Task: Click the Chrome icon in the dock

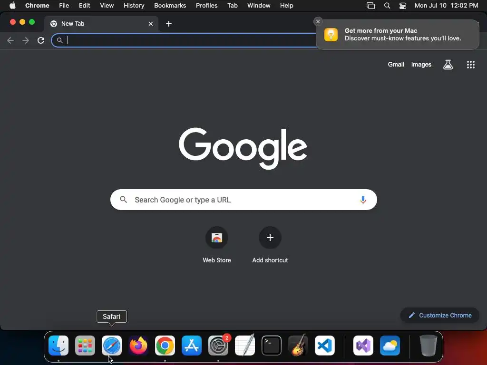Action: pyautogui.click(x=165, y=346)
